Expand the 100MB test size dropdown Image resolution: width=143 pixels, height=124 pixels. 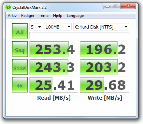click(58, 27)
